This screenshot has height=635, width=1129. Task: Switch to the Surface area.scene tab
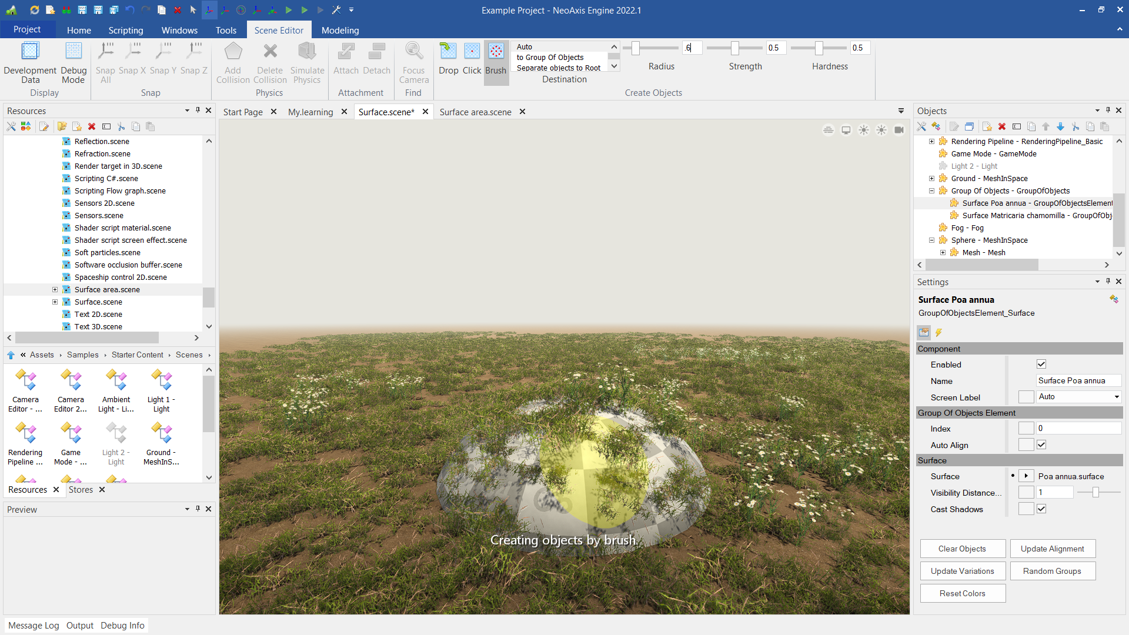click(x=475, y=112)
